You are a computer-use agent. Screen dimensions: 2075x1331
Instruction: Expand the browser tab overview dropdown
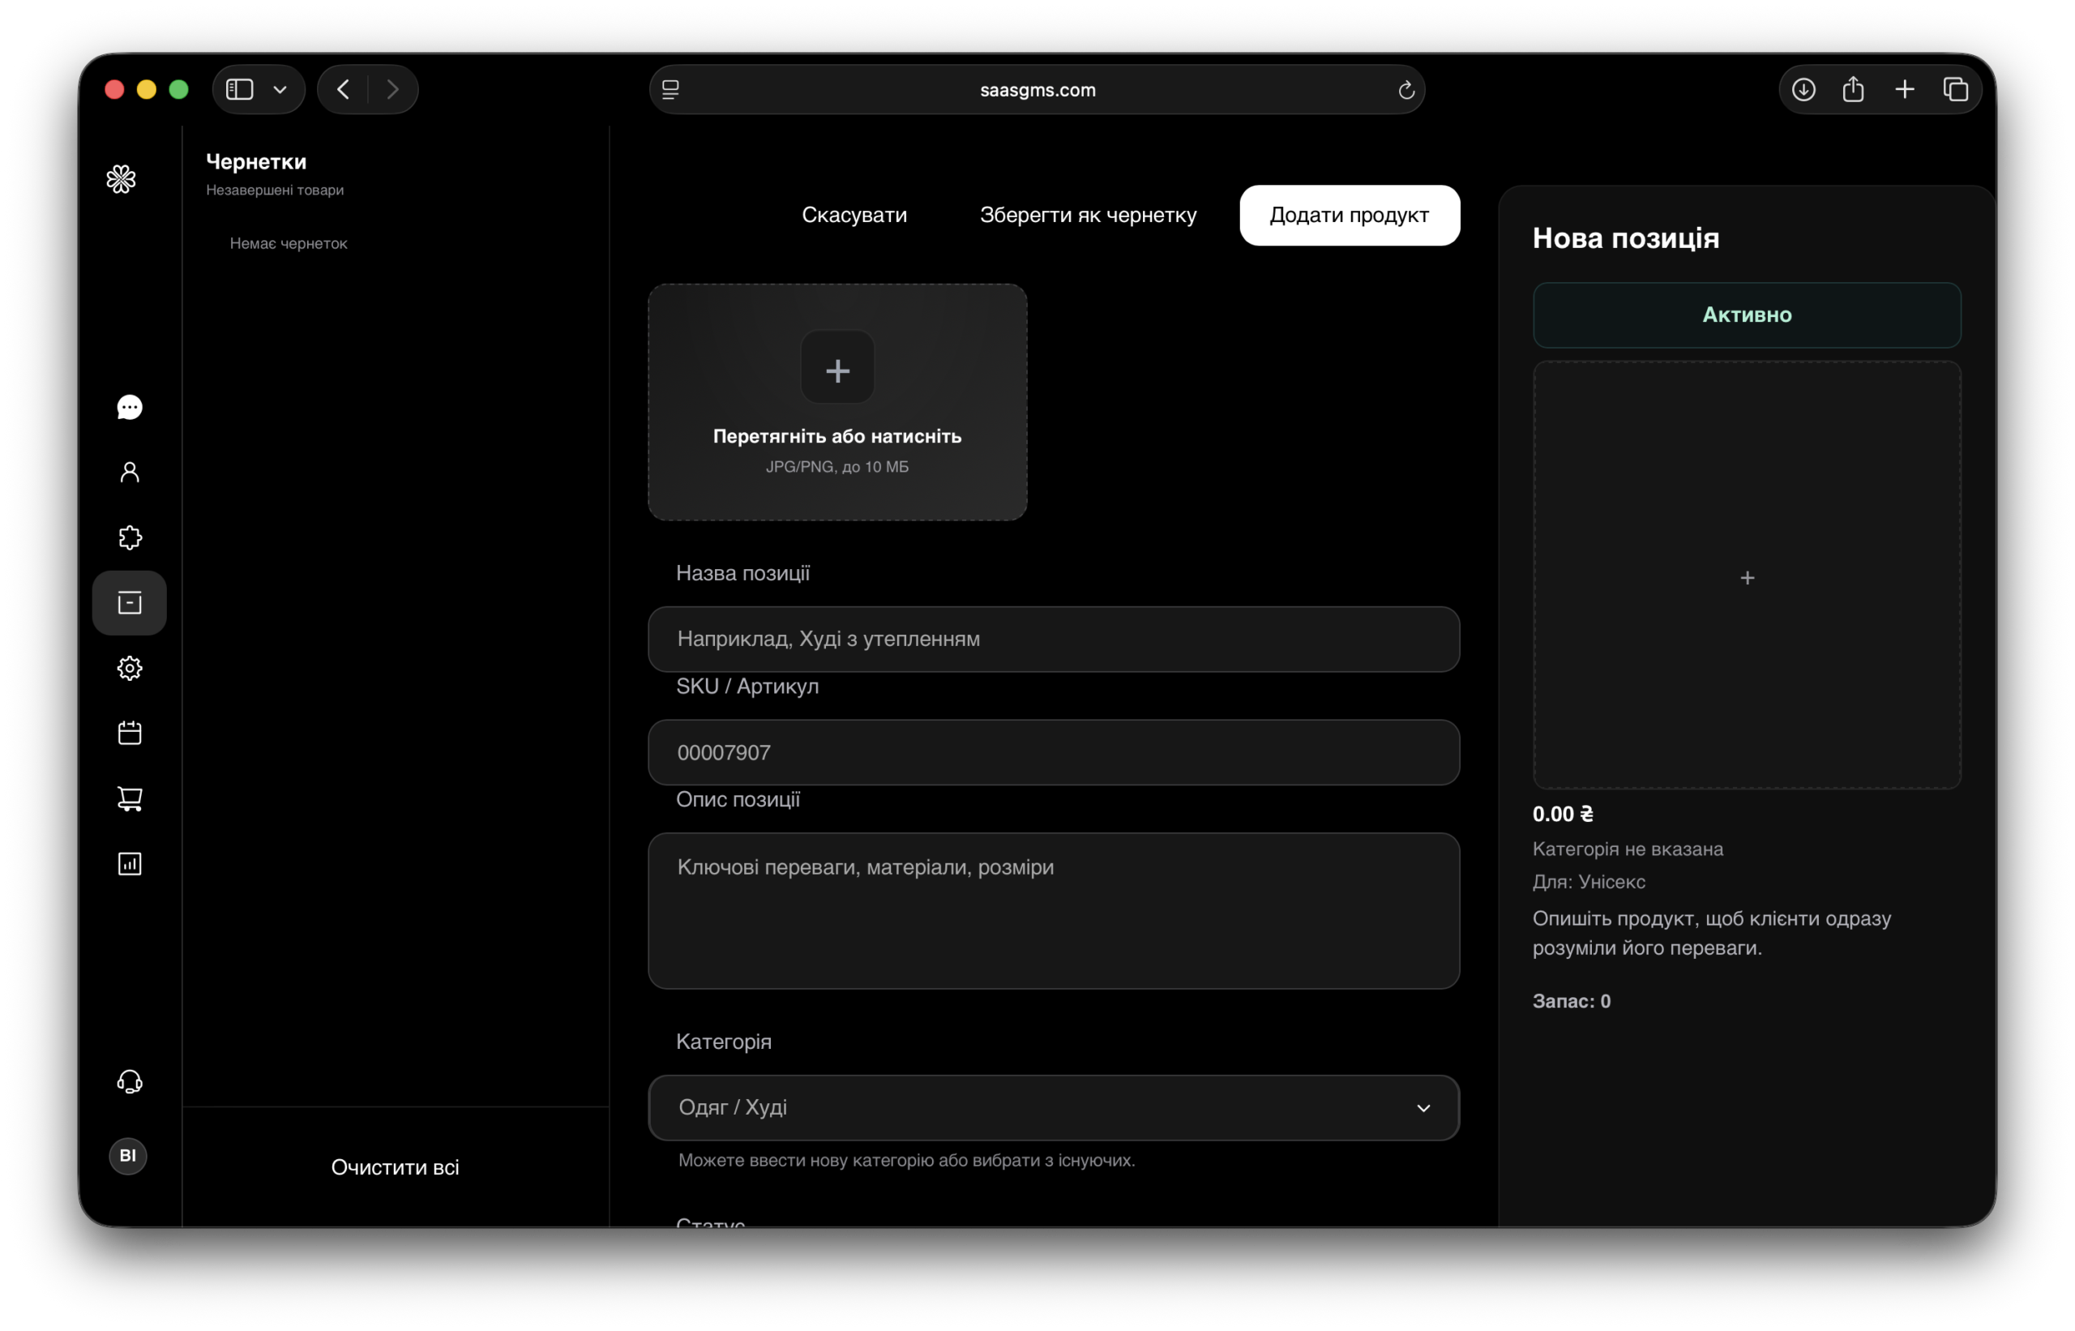[1957, 89]
